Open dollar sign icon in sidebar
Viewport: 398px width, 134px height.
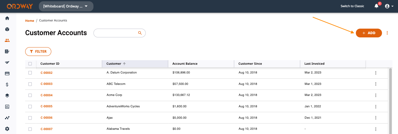click(7, 85)
